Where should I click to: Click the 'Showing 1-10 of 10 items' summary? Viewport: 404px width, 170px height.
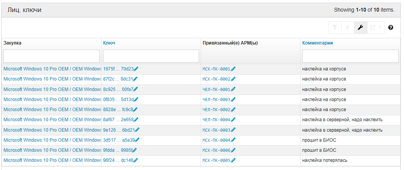pyautogui.click(x=364, y=10)
